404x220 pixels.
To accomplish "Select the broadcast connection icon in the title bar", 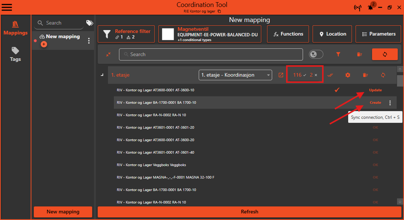I will 358,7.
